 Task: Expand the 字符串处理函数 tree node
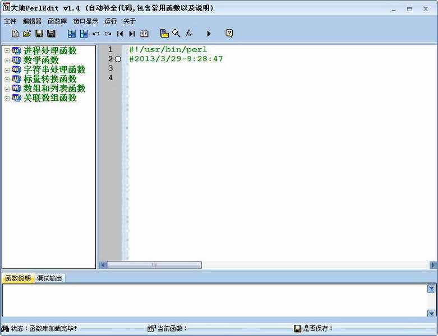pyautogui.click(x=7, y=69)
